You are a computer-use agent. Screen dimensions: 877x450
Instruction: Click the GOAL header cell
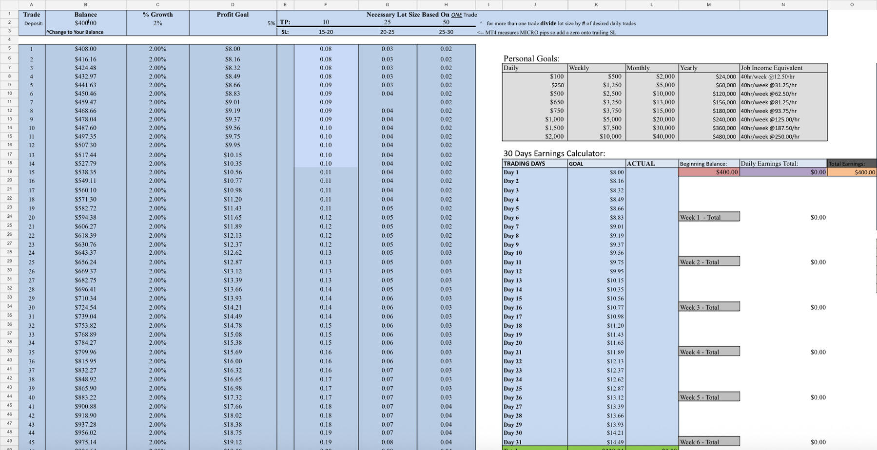coord(597,164)
